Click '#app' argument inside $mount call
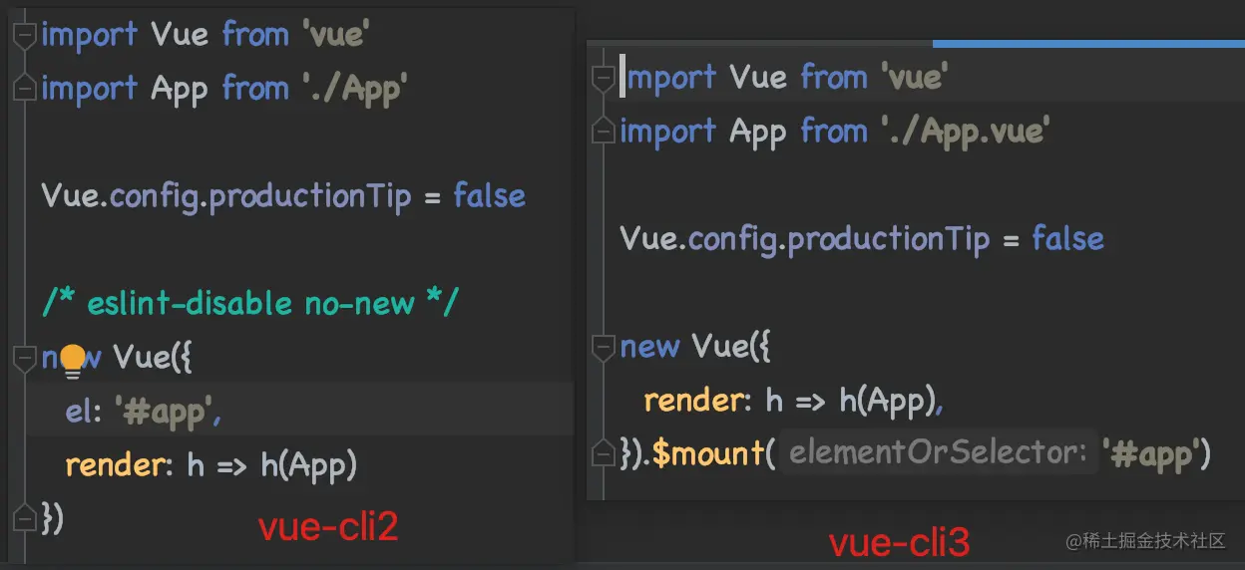The height and width of the screenshot is (570, 1245). [x=1151, y=453]
